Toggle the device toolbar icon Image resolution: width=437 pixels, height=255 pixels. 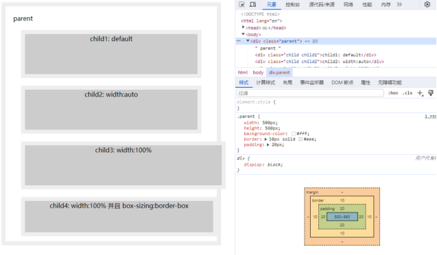pos(252,4)
